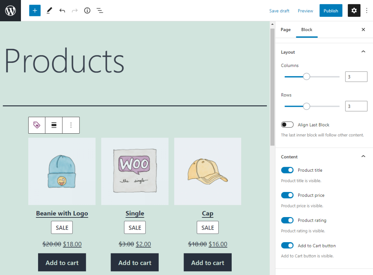Switch to the Page tab
Screen dimensions: 373x275
(285, 30)
